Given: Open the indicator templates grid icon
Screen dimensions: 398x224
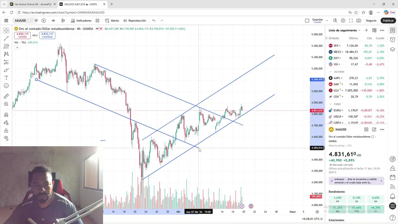Looking at the screenshot, I should pyautogui.click(x=97, y=21).
